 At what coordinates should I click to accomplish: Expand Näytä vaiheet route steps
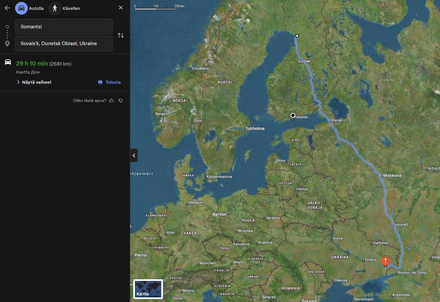pos(34,82)
